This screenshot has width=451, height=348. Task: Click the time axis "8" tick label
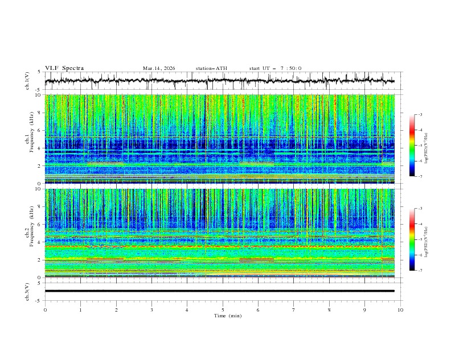329,310
